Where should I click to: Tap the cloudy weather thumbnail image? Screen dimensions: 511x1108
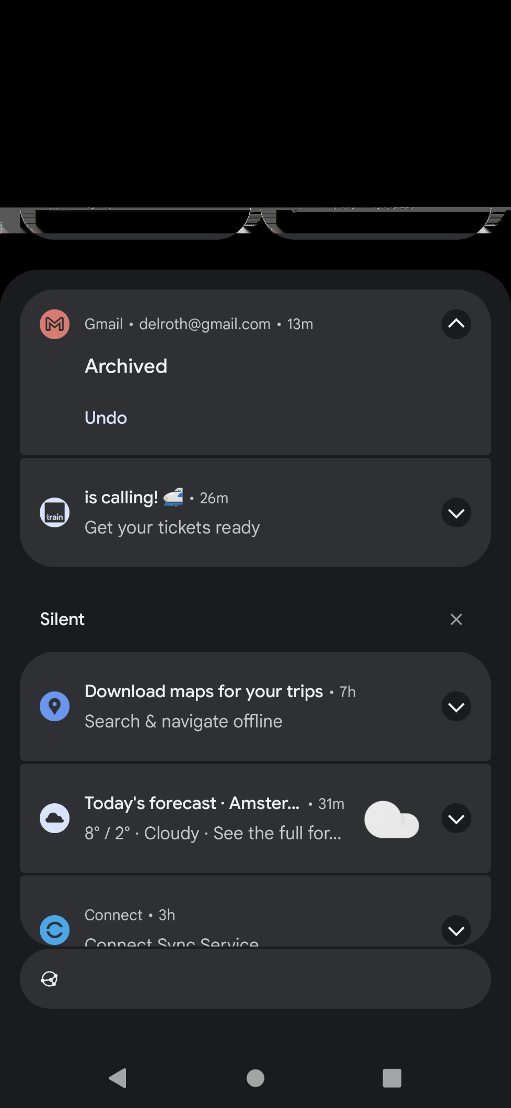coord(392,820)
